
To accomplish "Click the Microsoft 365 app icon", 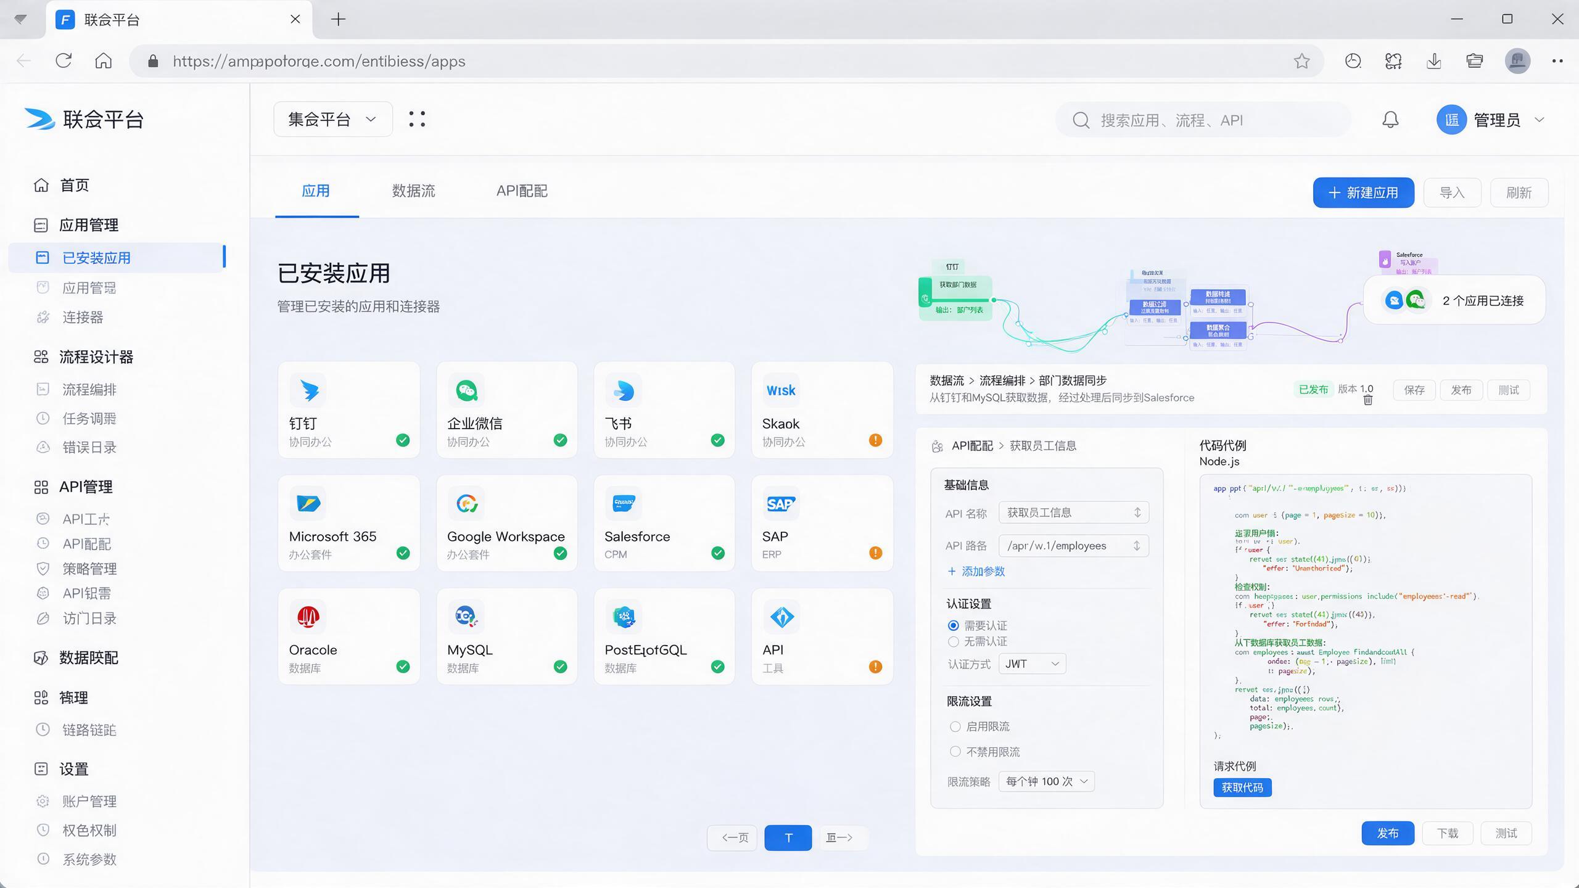I will (308, 503).
